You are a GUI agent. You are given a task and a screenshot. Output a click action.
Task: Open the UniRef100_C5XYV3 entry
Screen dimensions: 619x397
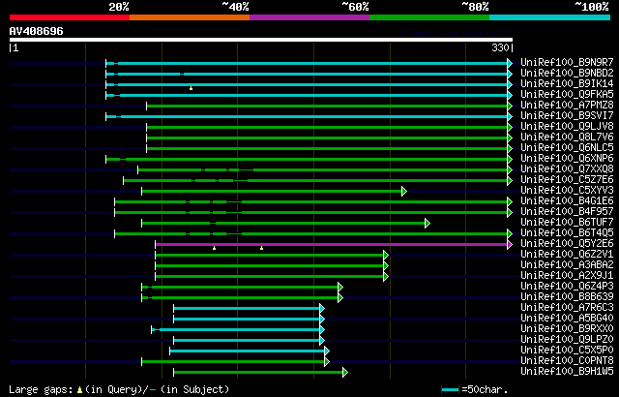click(x=567, y=191)
